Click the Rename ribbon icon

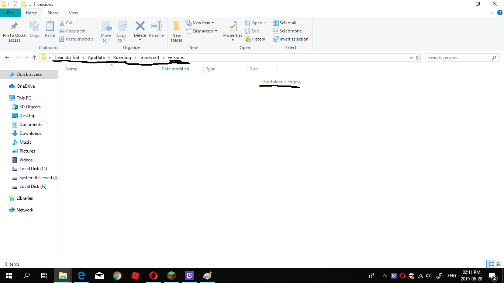tap(156, 29)
